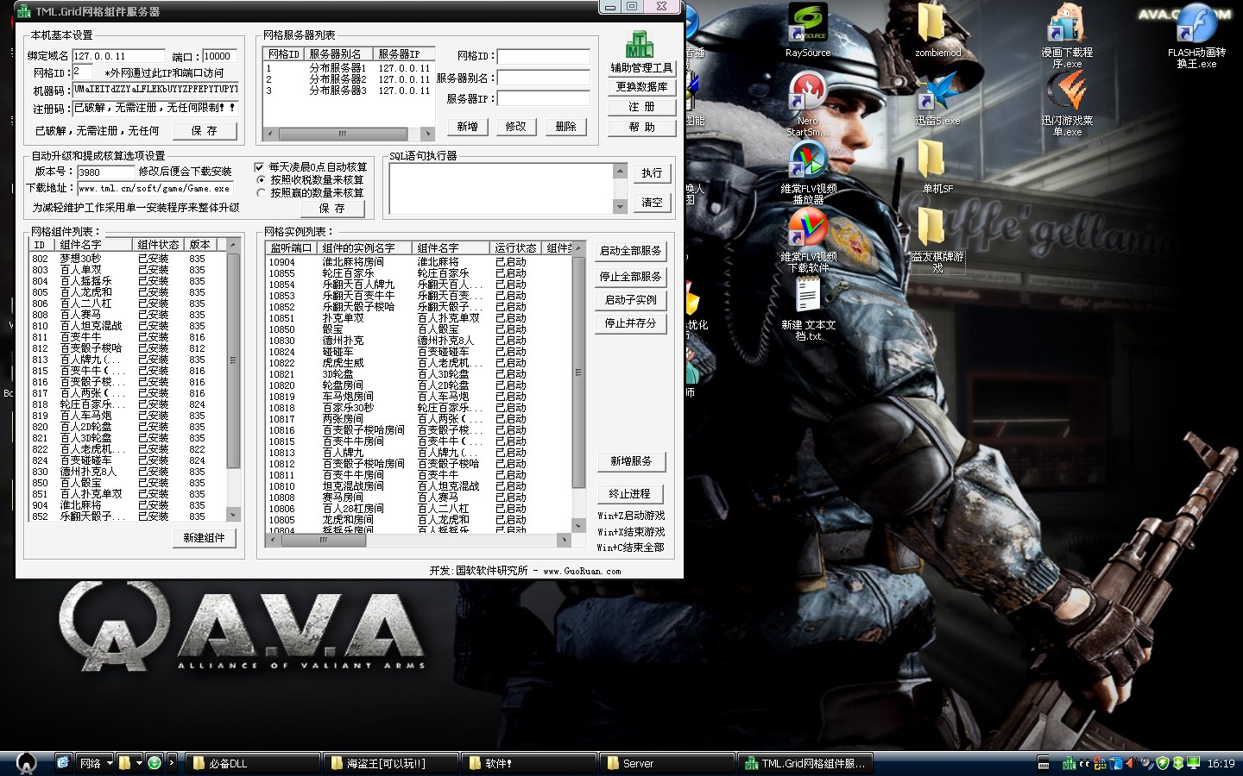This screenshot has width=1243, height=776.
Task: Click the 绑定域名 input field
Action: [118, 55]
